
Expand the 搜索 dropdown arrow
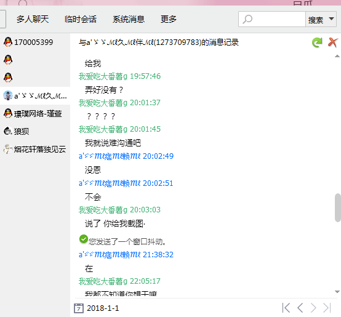331,19
